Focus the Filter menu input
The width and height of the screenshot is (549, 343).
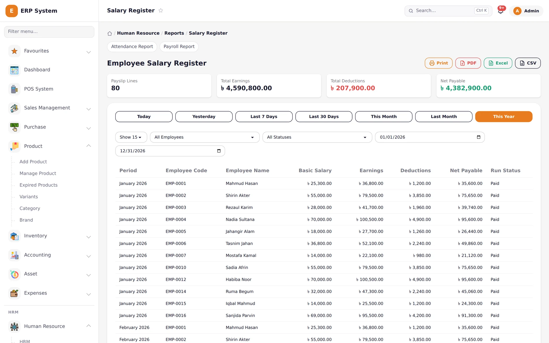(49, 32)
